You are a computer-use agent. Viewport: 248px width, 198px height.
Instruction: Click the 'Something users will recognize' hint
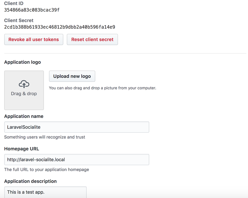[x=45, y=137]
